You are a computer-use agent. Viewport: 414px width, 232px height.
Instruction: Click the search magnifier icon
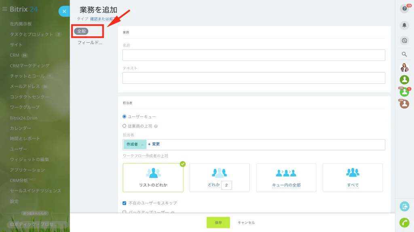pyautogui.click(x=404, y=54)
